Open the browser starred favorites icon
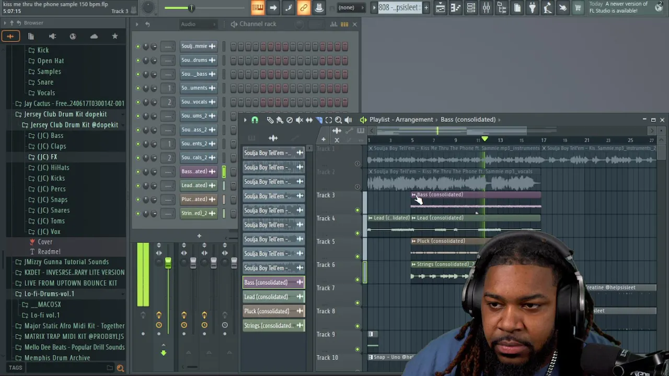The image size is (669, 376). (x=114, y=36)
